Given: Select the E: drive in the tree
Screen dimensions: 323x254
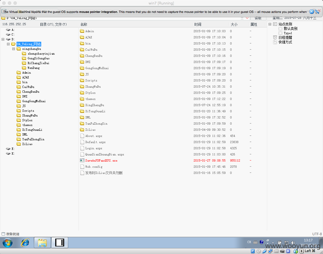Looking at the screenshot, I should [x=10, y=149].
